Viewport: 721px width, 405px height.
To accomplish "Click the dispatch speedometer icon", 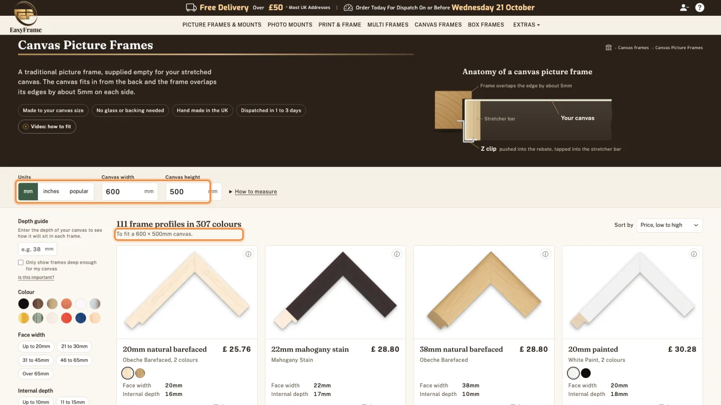I will 348,8.
